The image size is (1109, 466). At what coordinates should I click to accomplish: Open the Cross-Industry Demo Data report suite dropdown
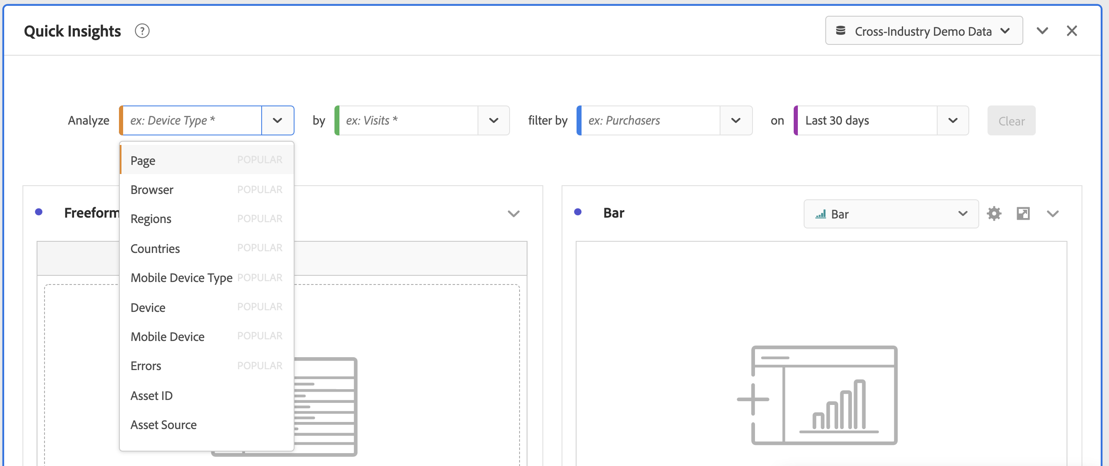tap(923, 31)
